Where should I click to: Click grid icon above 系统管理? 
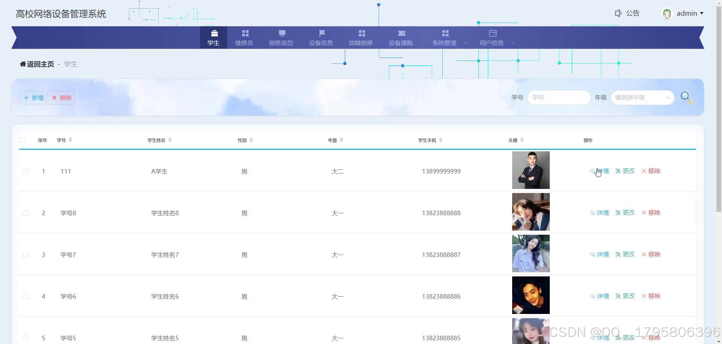pyautogui.click(x=445, y=33)
